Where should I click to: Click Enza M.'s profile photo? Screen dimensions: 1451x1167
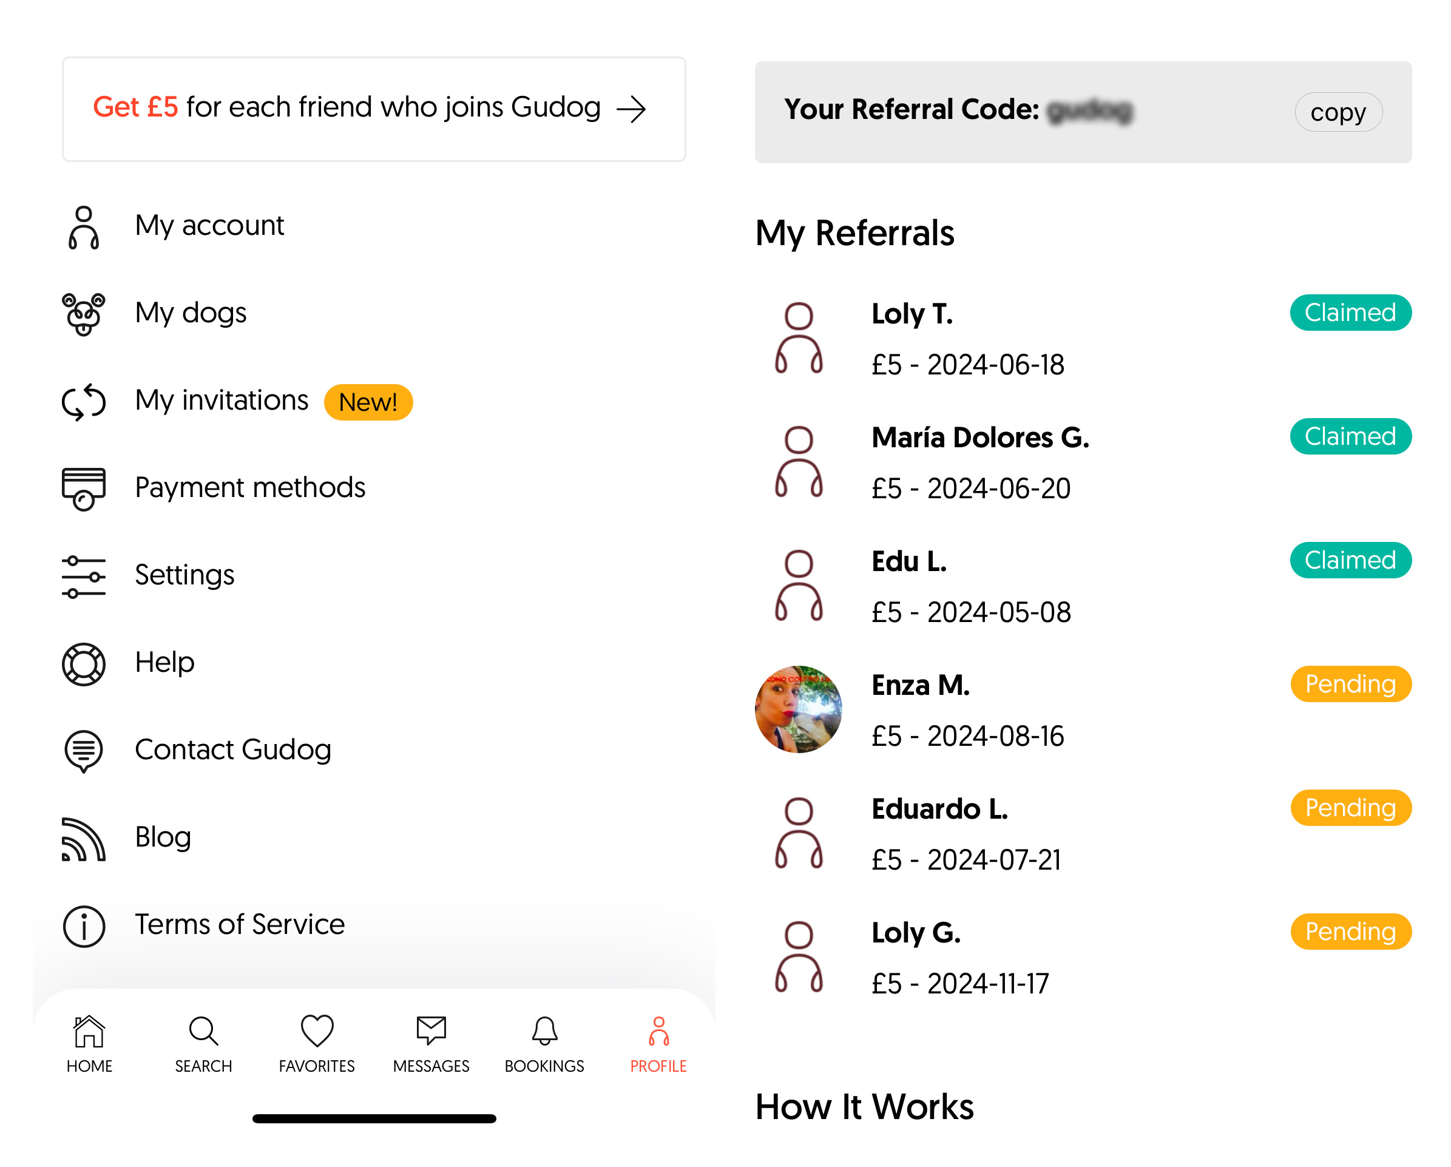797,709
